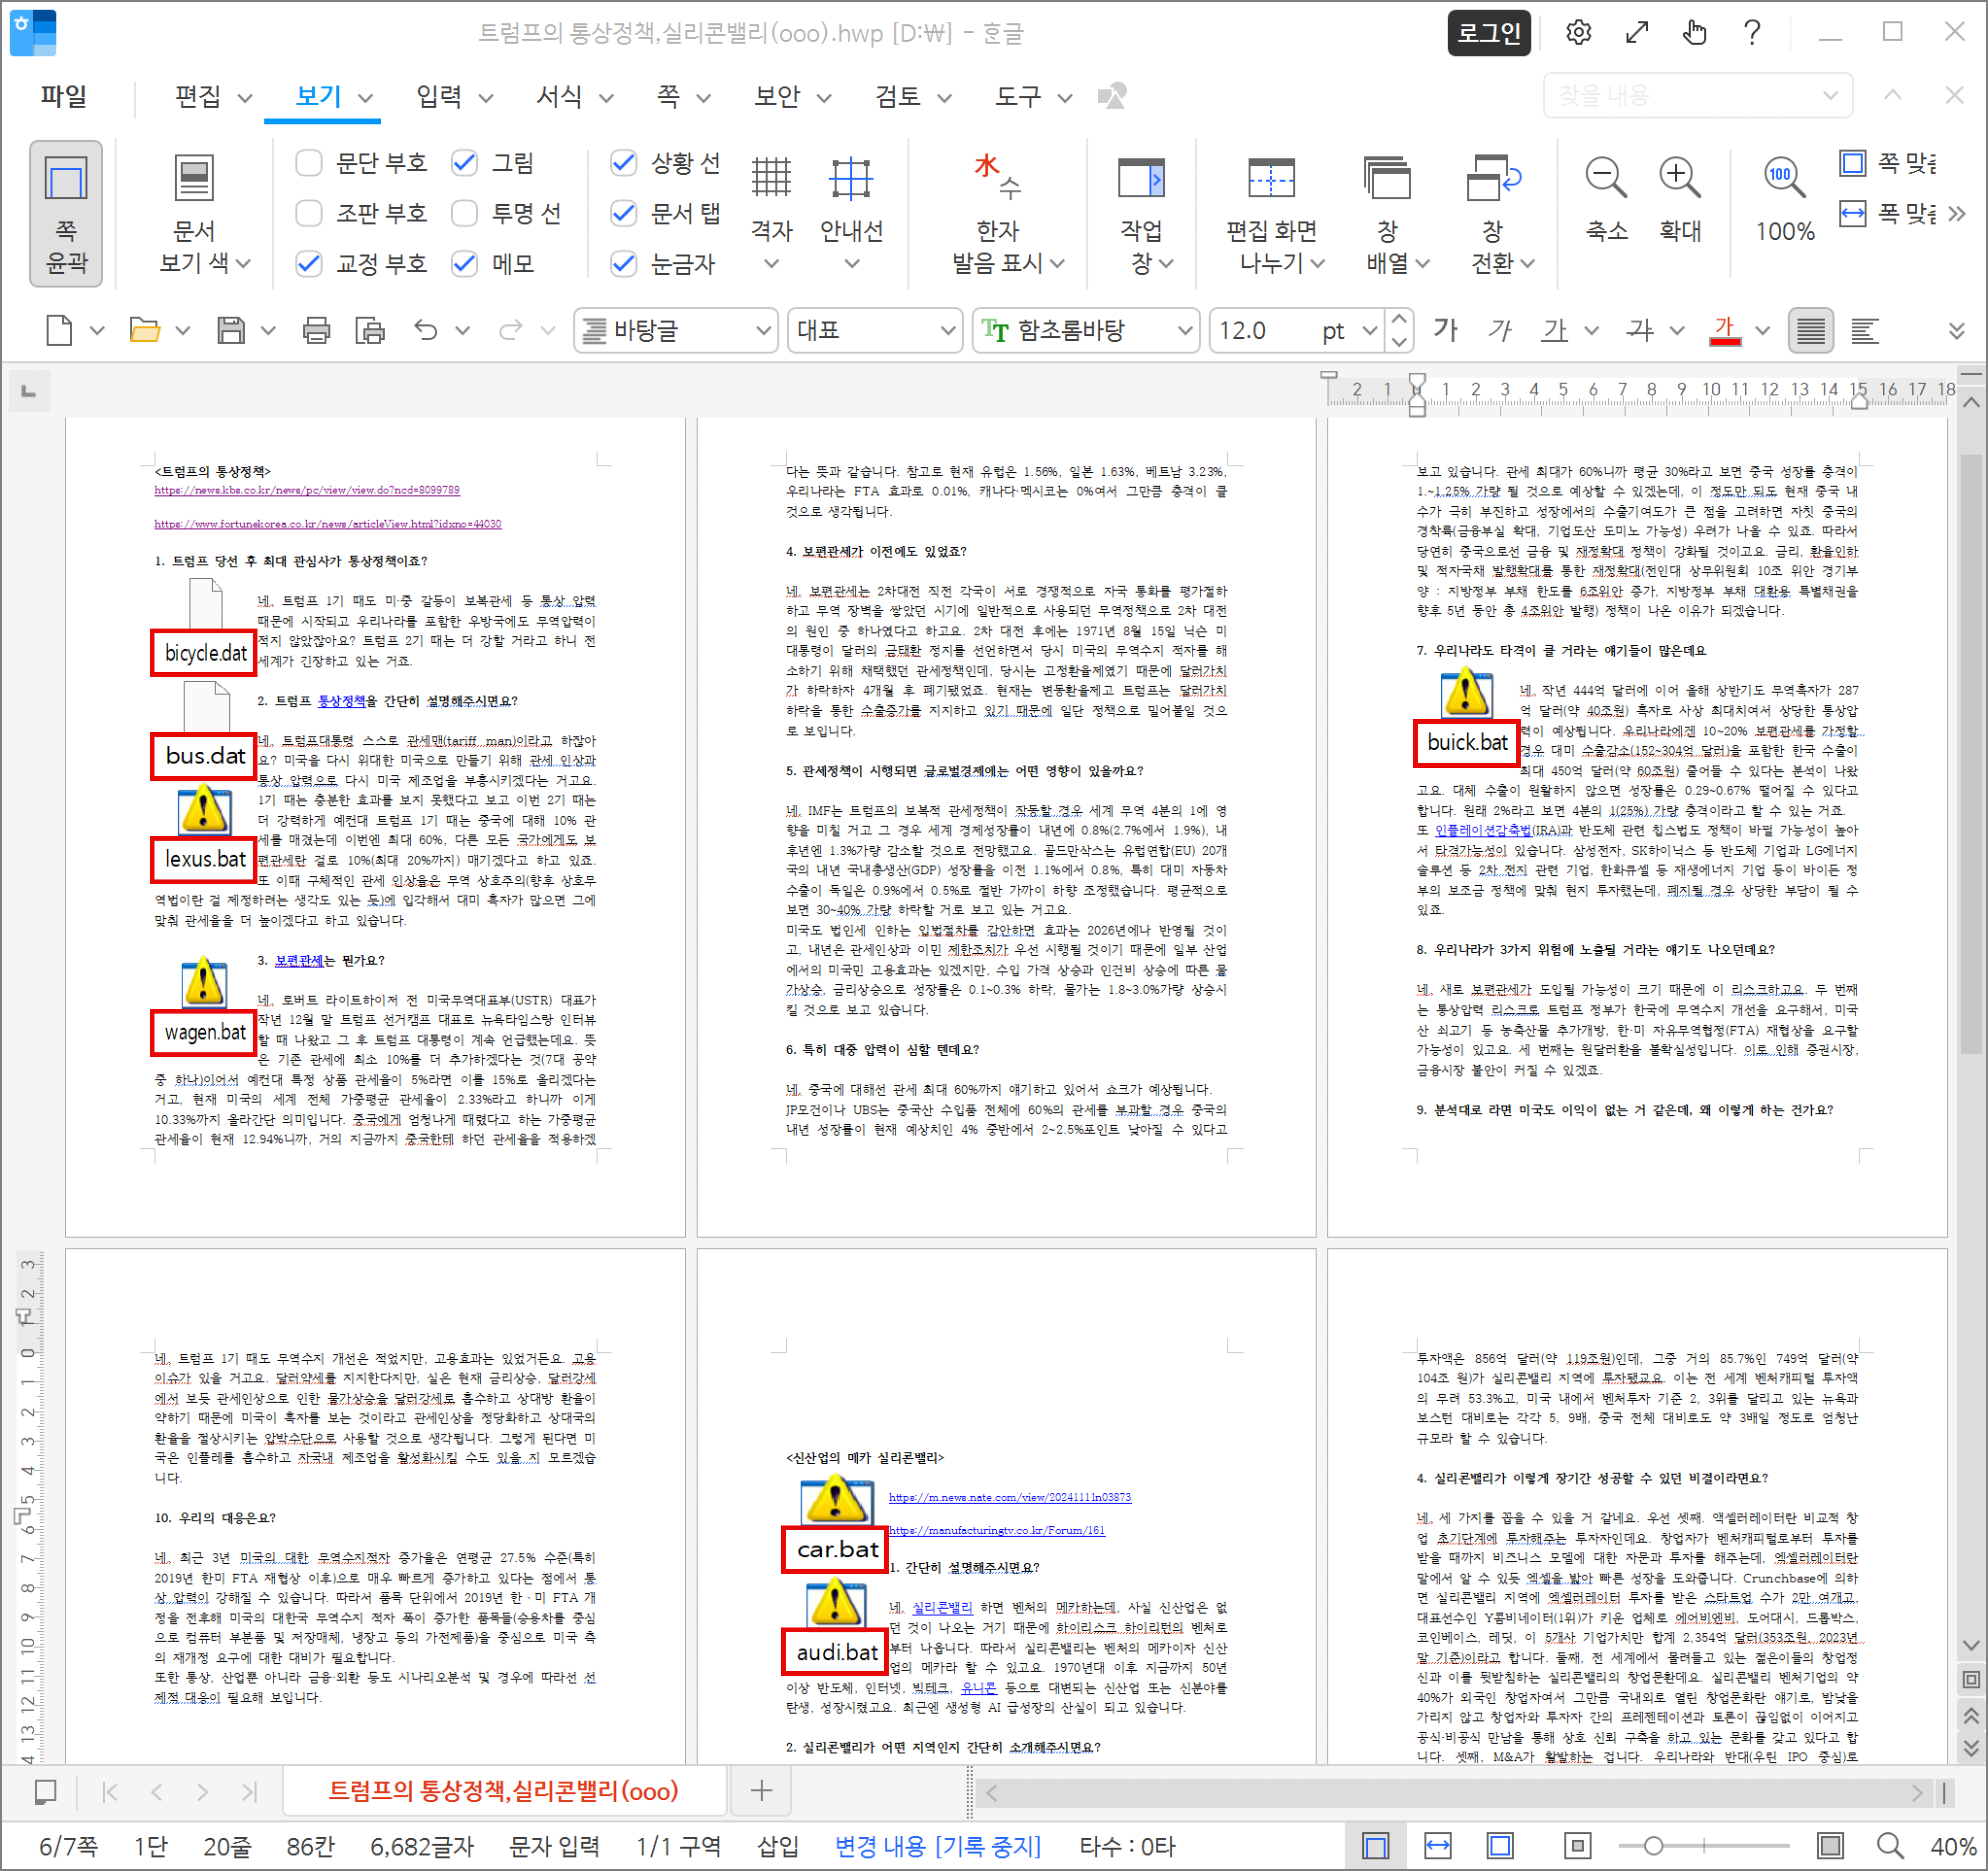Uncheck 교정 부호 checkbox
Screen dimensions: 1988x1871
point(309,264)
